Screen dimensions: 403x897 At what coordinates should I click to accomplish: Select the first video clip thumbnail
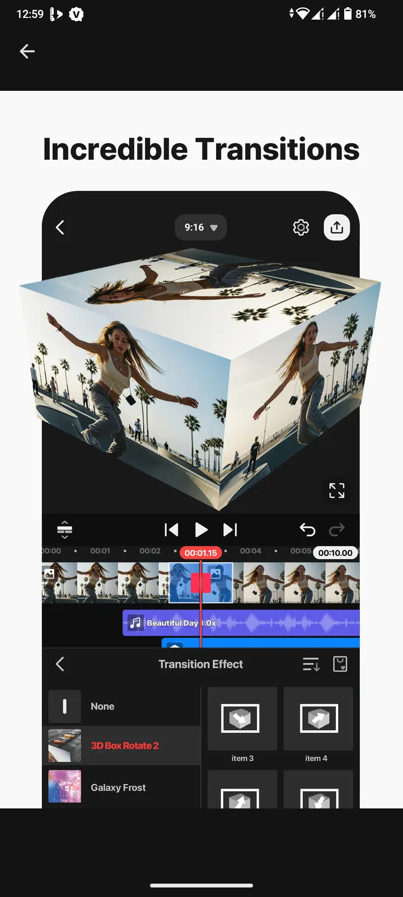(59, 583)
